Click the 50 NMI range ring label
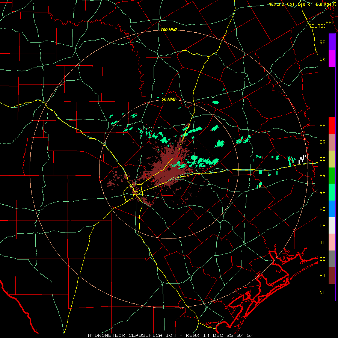Screen dimensions: 338x338 click(x=169, y=100)
